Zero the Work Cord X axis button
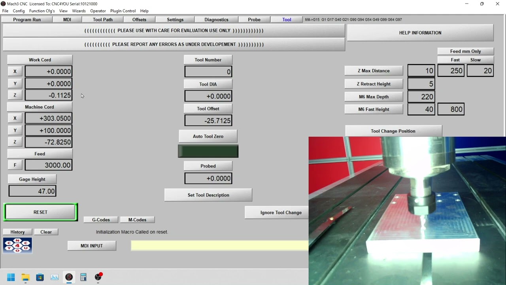The width and height of the screenshot is (506, 285). [x=15, y=72]
